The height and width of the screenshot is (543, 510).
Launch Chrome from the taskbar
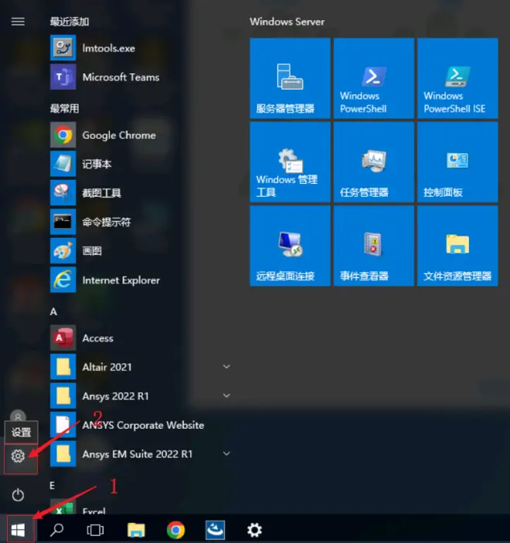[x=175, y=530]
